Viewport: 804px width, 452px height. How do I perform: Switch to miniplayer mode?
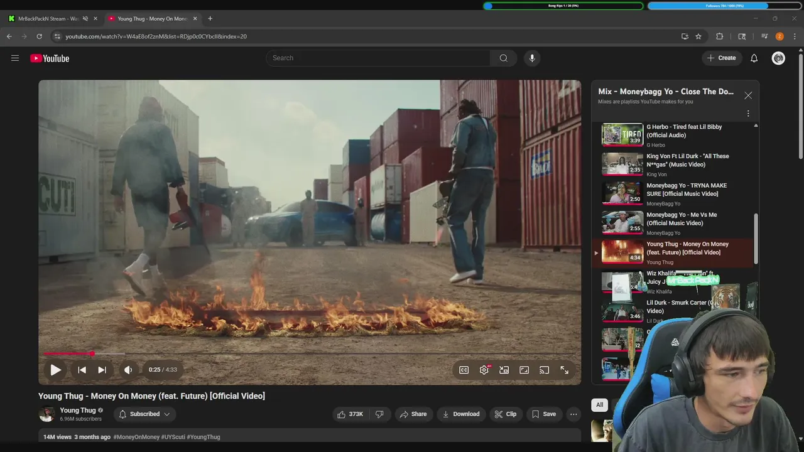click(x=504, y=370)
